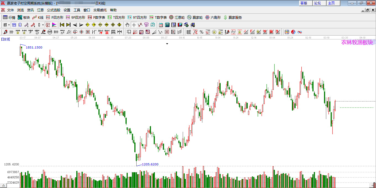Viewport: 376px width, 188px height.
Task: Open the 工具 menu
Action: 77,10
